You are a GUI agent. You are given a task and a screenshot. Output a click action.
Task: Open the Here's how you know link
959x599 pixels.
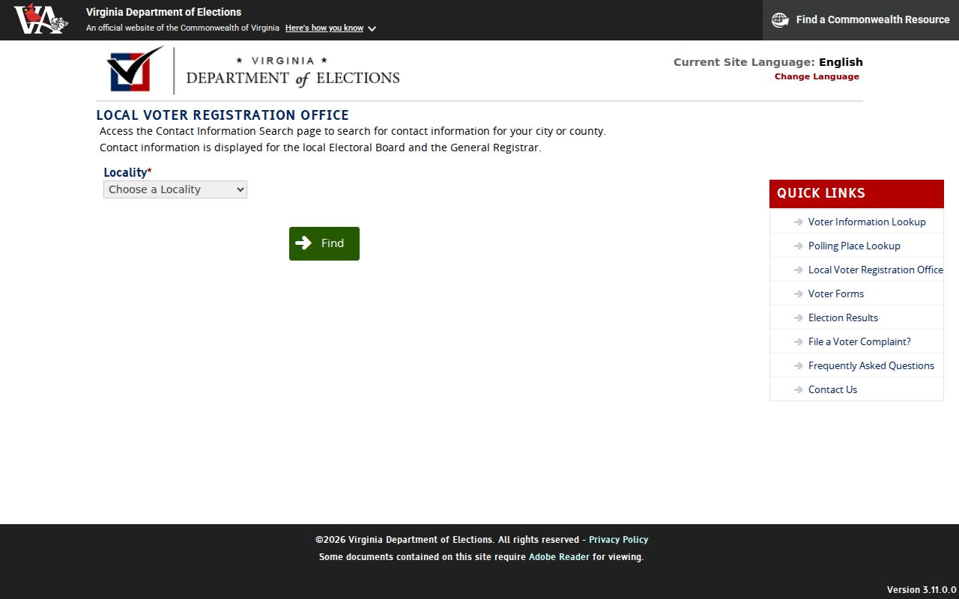pyautogui.click(x=324, y=28)
